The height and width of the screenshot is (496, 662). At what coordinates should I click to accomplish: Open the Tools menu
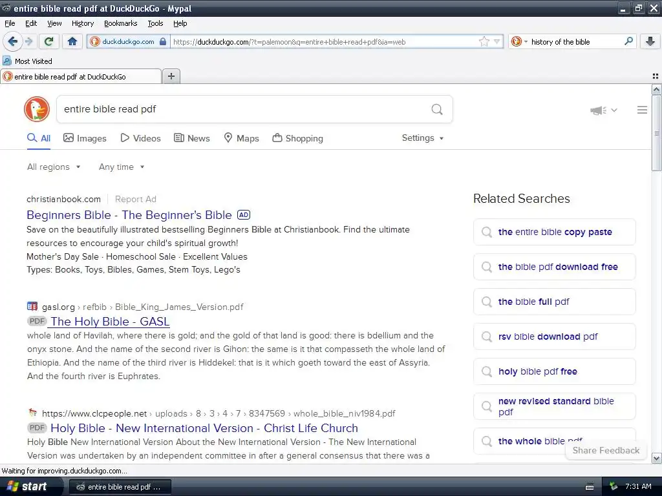155,23
